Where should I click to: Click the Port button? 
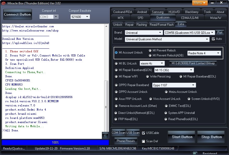[220, 33]
